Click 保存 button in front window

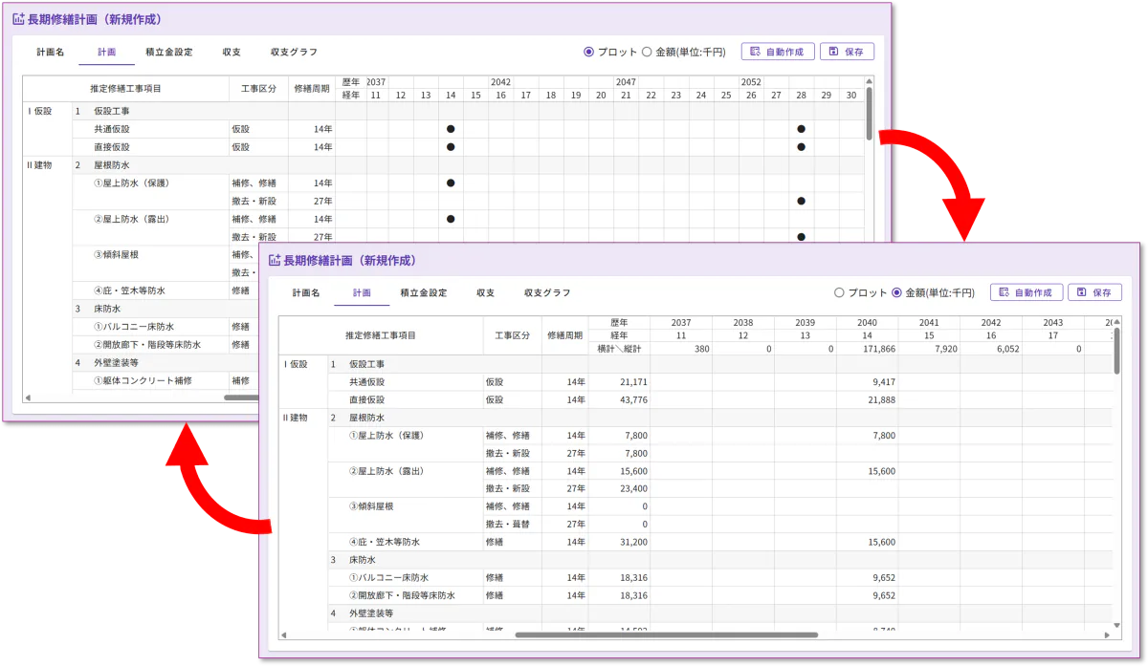pos(1095,292)
